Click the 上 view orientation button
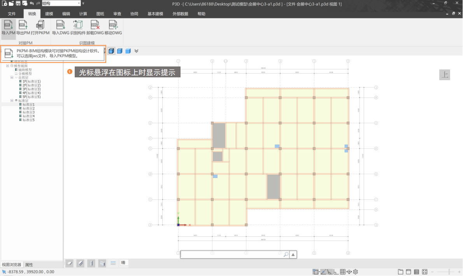Screen dimensions: 463x276 444,75
